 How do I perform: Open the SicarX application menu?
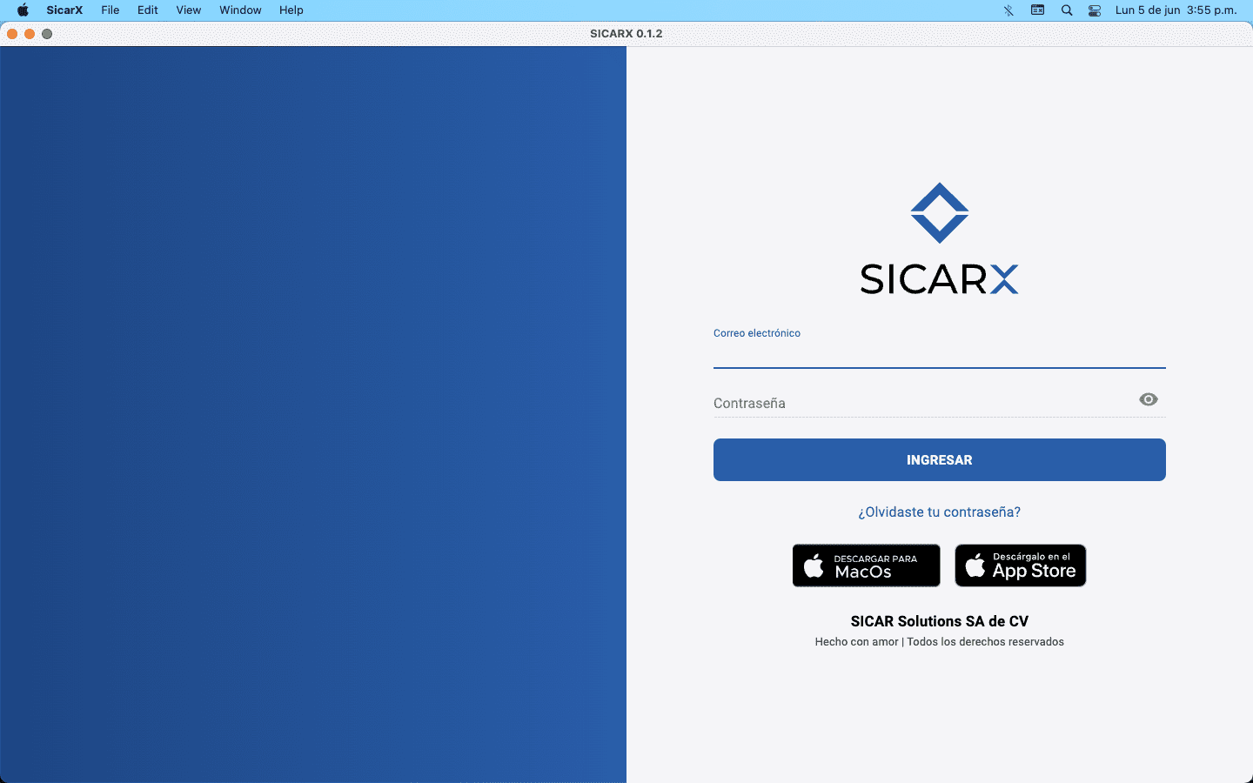(x=64, y=10)
